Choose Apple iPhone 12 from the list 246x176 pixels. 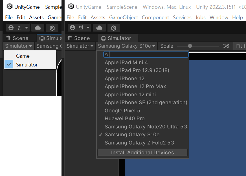click(143, 79)
